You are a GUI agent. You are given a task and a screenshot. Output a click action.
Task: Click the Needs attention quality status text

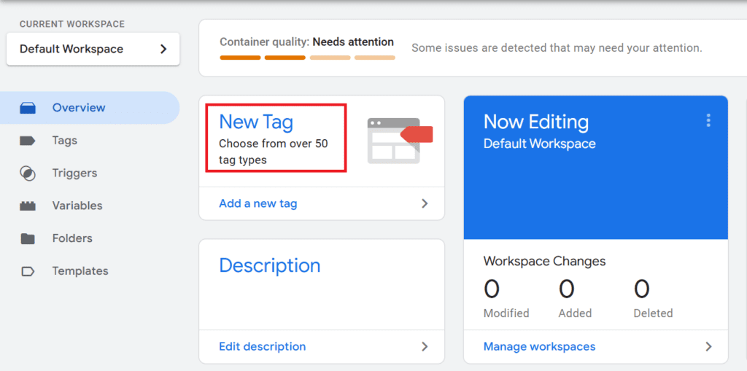[x=353, y=42]
